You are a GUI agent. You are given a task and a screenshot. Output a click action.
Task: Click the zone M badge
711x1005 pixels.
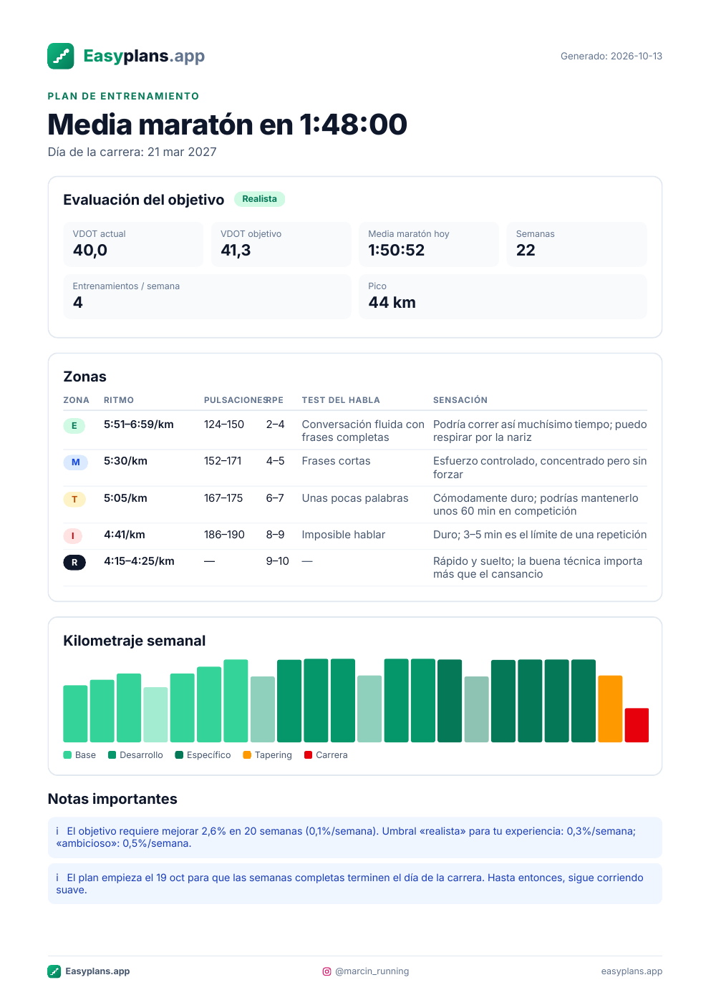(75, 462)
